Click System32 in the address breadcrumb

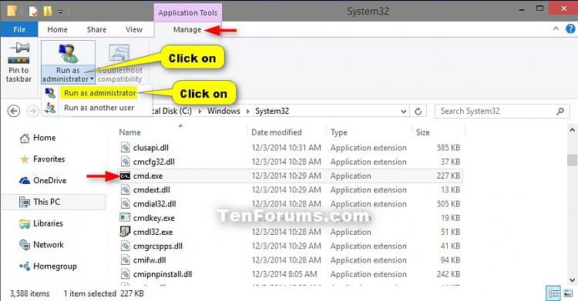tap(272, 112)
